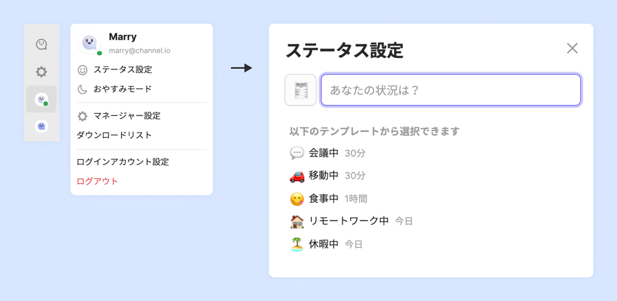
Task: Open ダウンロードリスト
Action: (x=114, y=135)
